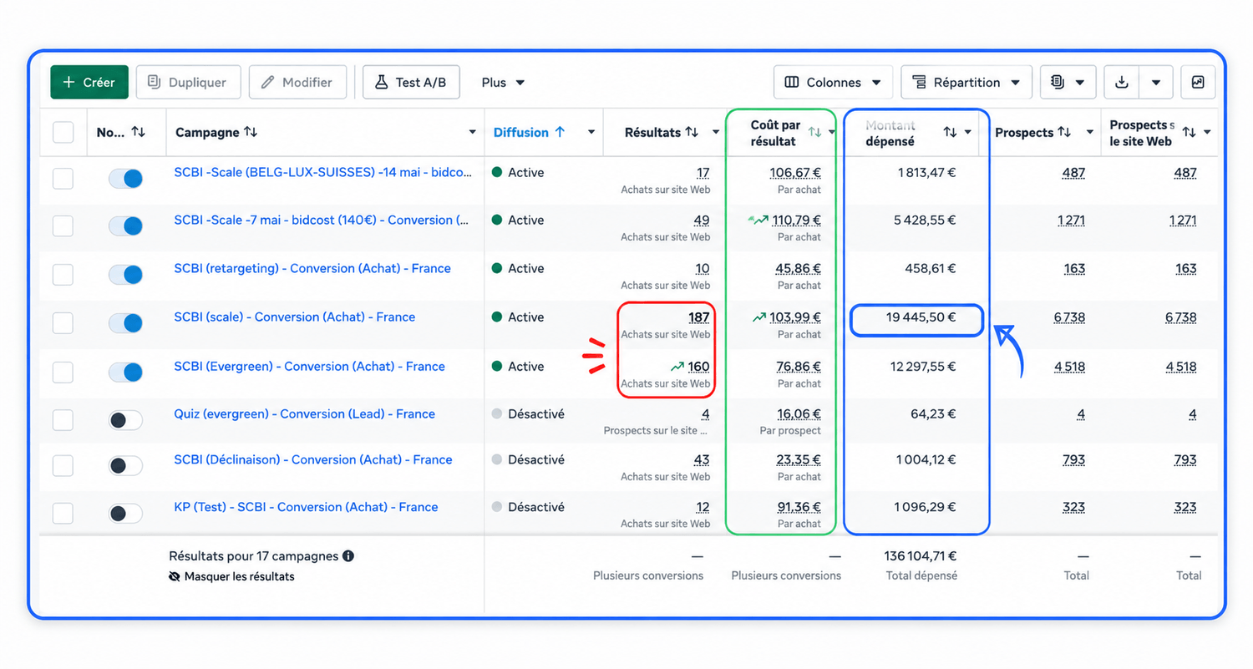Tick the select-all checkbox in header
The height and width of the screenshot is (669, 1253).
click(x=63, y=132)
